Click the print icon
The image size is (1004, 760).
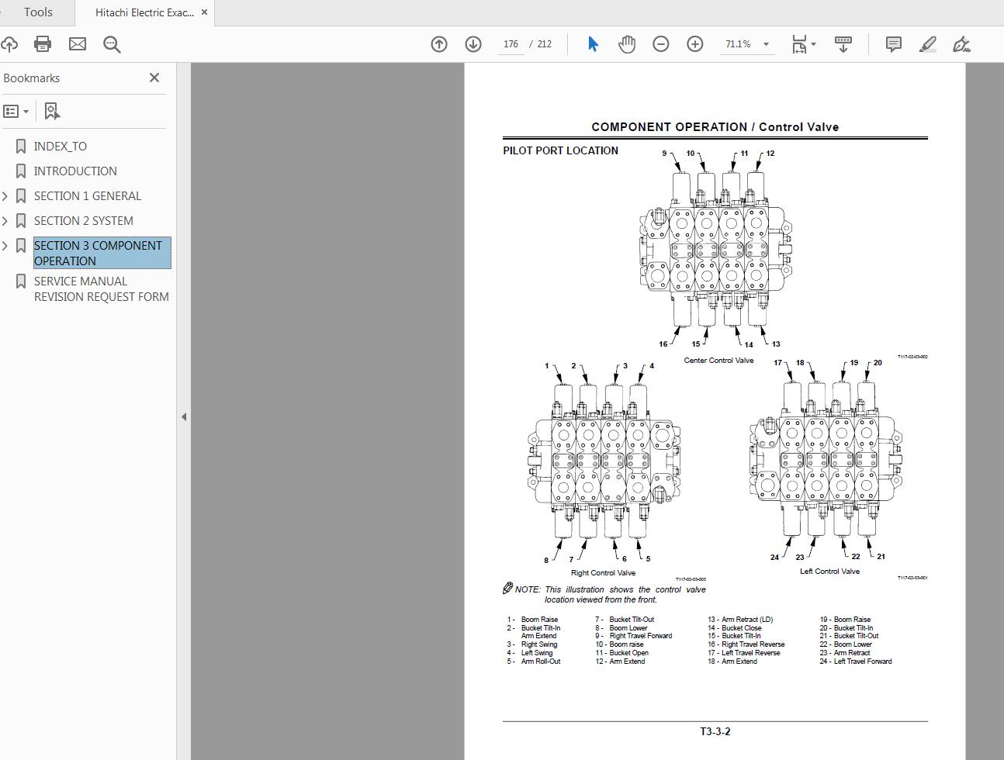(43, 44)
